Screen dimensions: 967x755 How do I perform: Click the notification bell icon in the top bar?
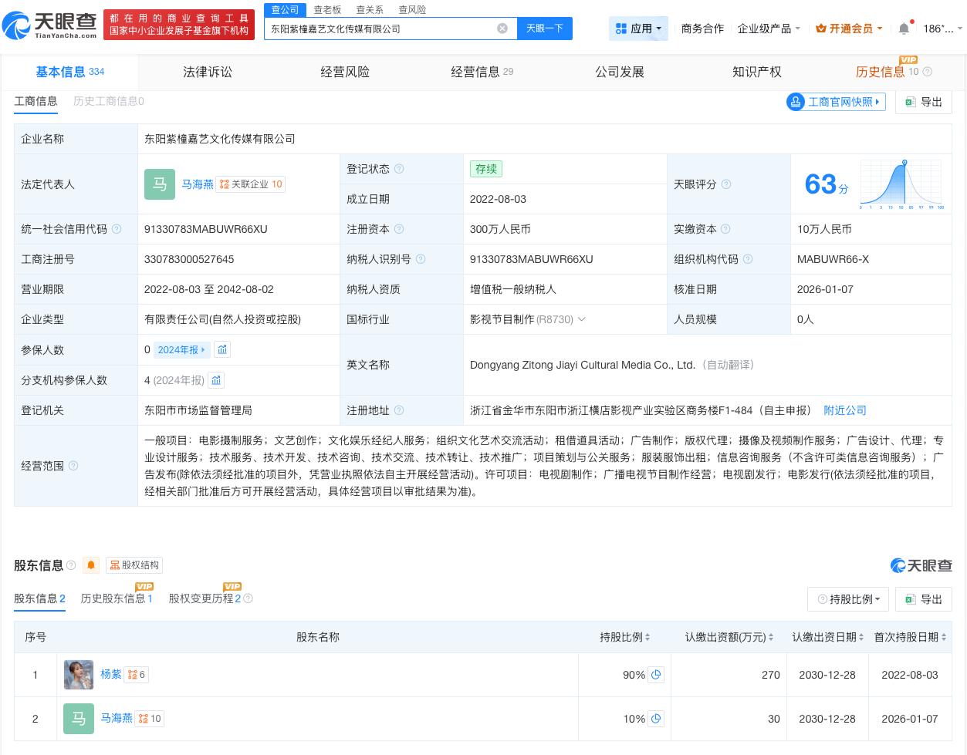[x=903, y=29]
